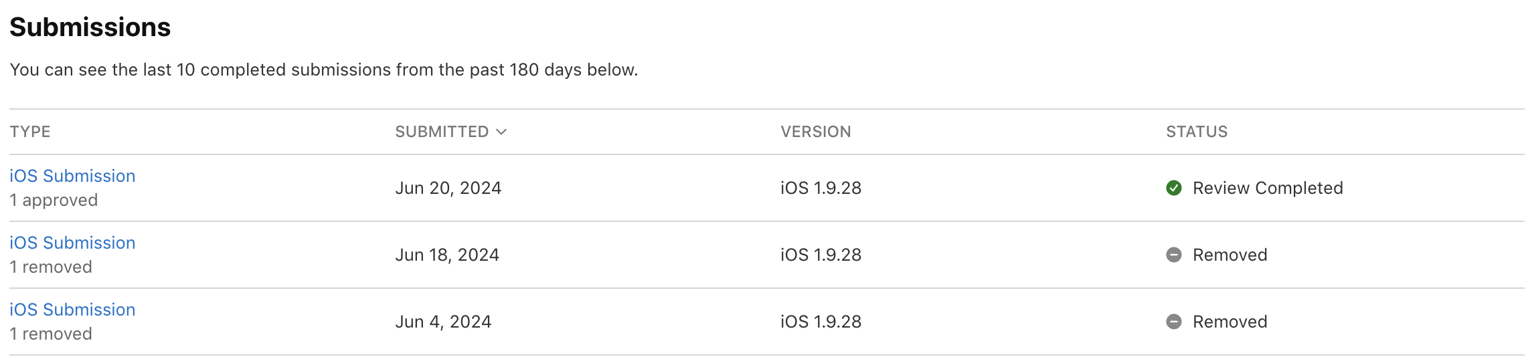Click the gray Removed icon in Jun 18 row
This screenshot has height=357, width=1526.
(x=1173, y=255)
